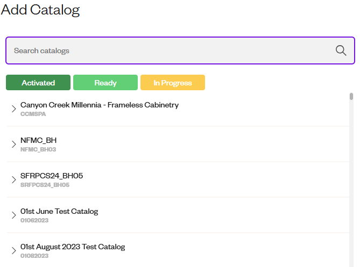Toggle the Activated status filter
360x267 pixels.
38,83
